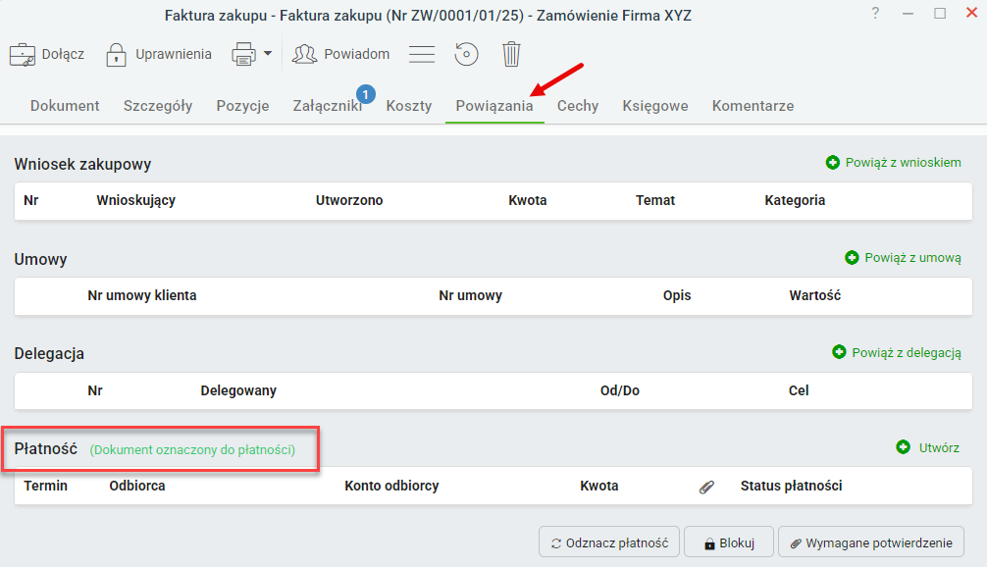The image size is (987, 567).
Task: Click the Powiąż z wnioskiem link
Action: point(894,163)
